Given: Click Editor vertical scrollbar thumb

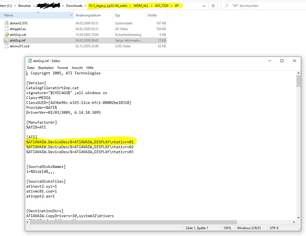Looking at the screenshot, I should point(298,81).
